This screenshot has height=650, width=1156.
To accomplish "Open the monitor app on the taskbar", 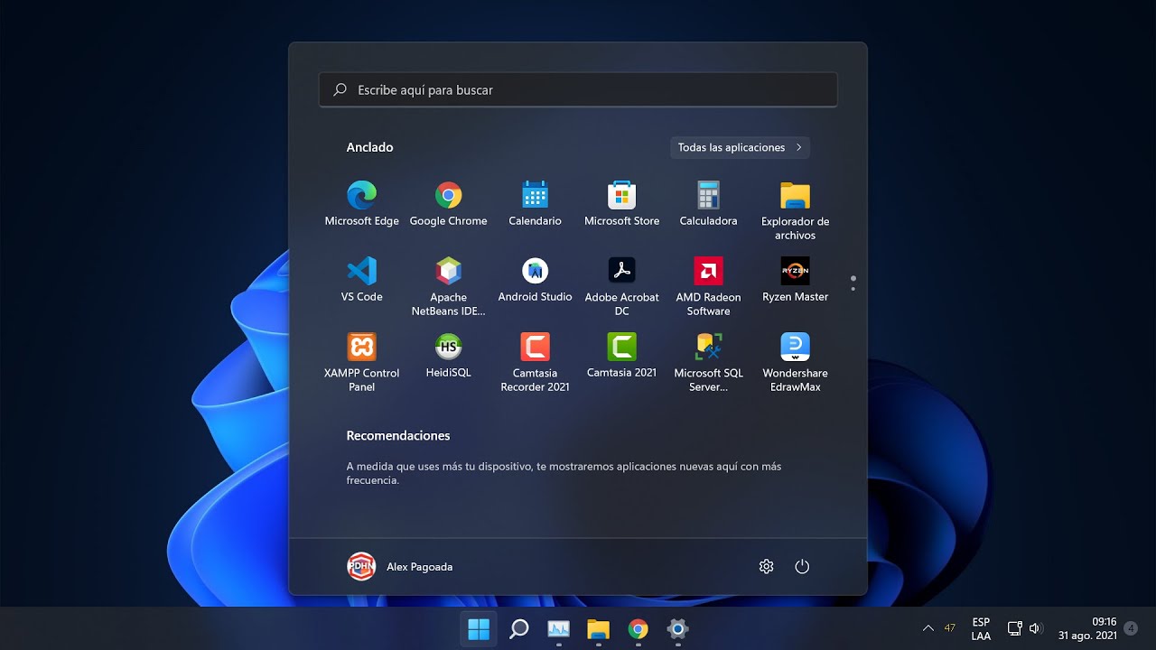I will (558, 628).
